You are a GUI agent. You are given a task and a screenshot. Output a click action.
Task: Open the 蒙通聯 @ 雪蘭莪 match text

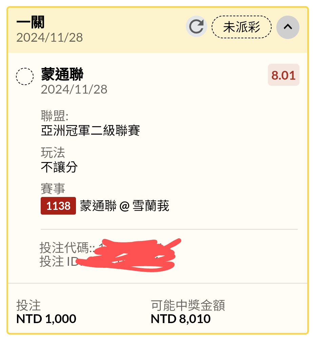(124, 206)
